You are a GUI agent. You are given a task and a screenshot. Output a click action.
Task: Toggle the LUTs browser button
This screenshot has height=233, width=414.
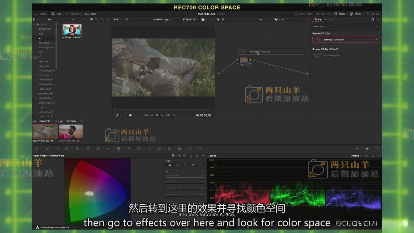(x=56, y=14)
